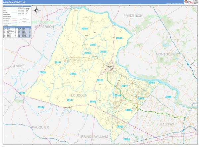
Task: Click the FREDERICK county label
Action: pyautogui.click(x=133, y=16)
